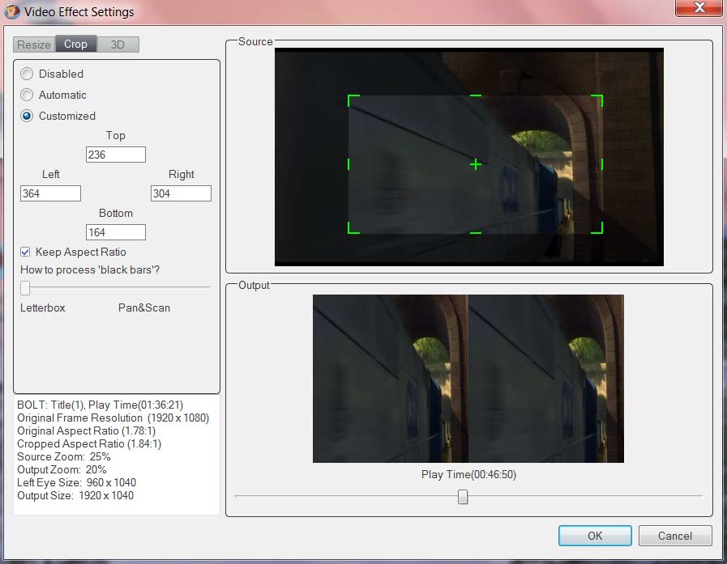Close the Video Effect Settings dialog
The height and width of the screenshot is (564, 727).
pos(699,8)
